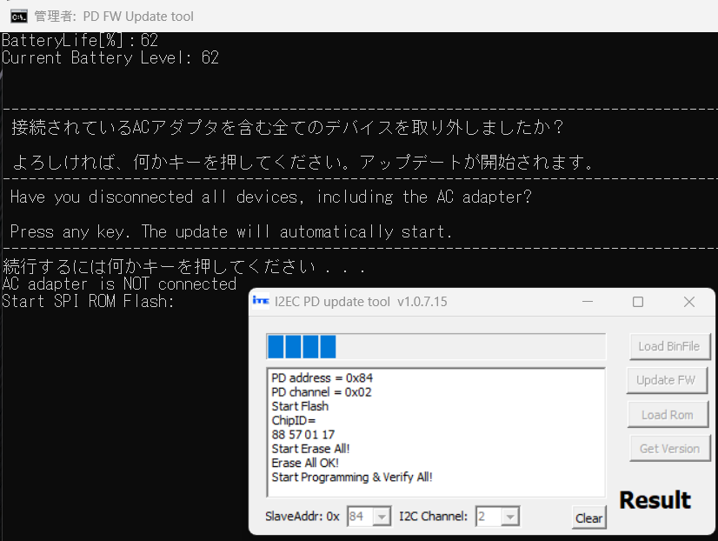Click the Command Prompt icon in title bar
The height and width of the screenshot is (541, 718).
pos(17,16)
